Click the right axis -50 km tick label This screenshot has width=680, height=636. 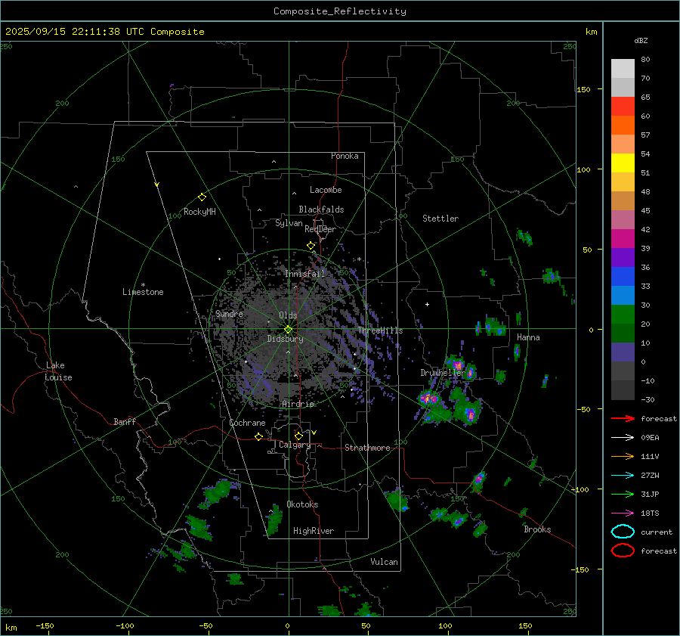point(583,409)
